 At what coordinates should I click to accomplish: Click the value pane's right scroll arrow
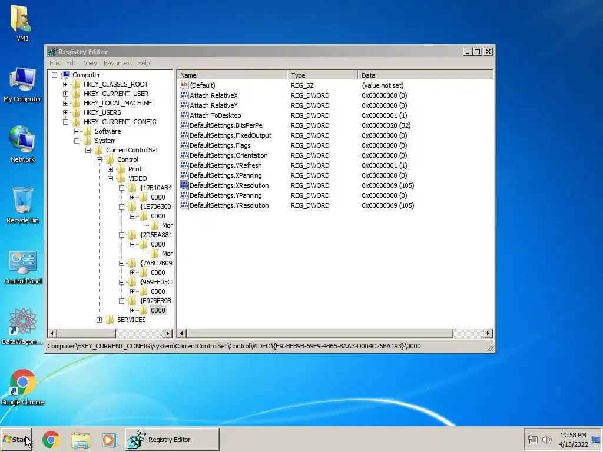pyautogui.click(x=488, y=333)
